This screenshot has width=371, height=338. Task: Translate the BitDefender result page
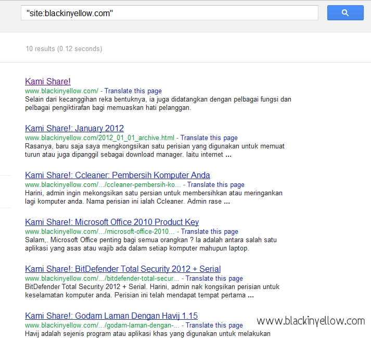(214, 279)
